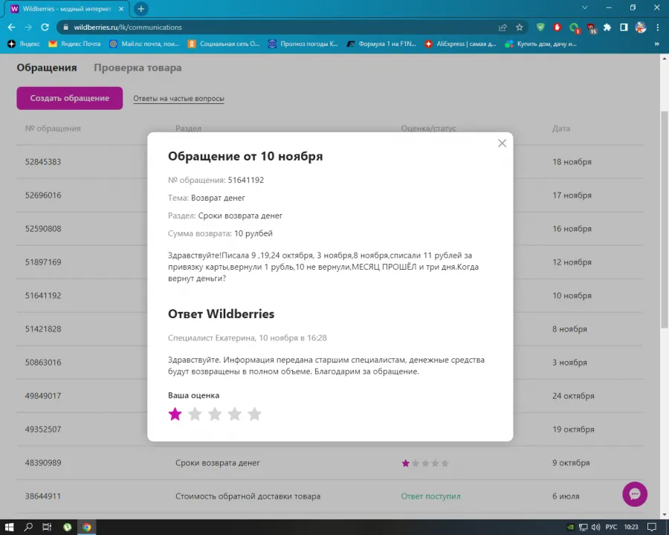Click the Ответ поступил status

(x=430, y=496)
